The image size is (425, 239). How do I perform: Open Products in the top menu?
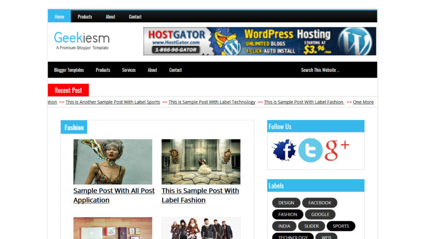click(85, 17)
